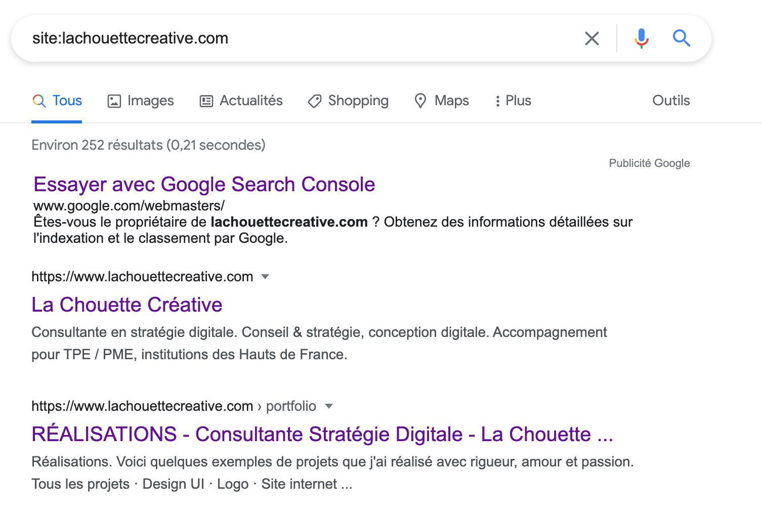Click the Maps pin icon
This screenshot has width=762, height=514.
[x=420, y=101]
